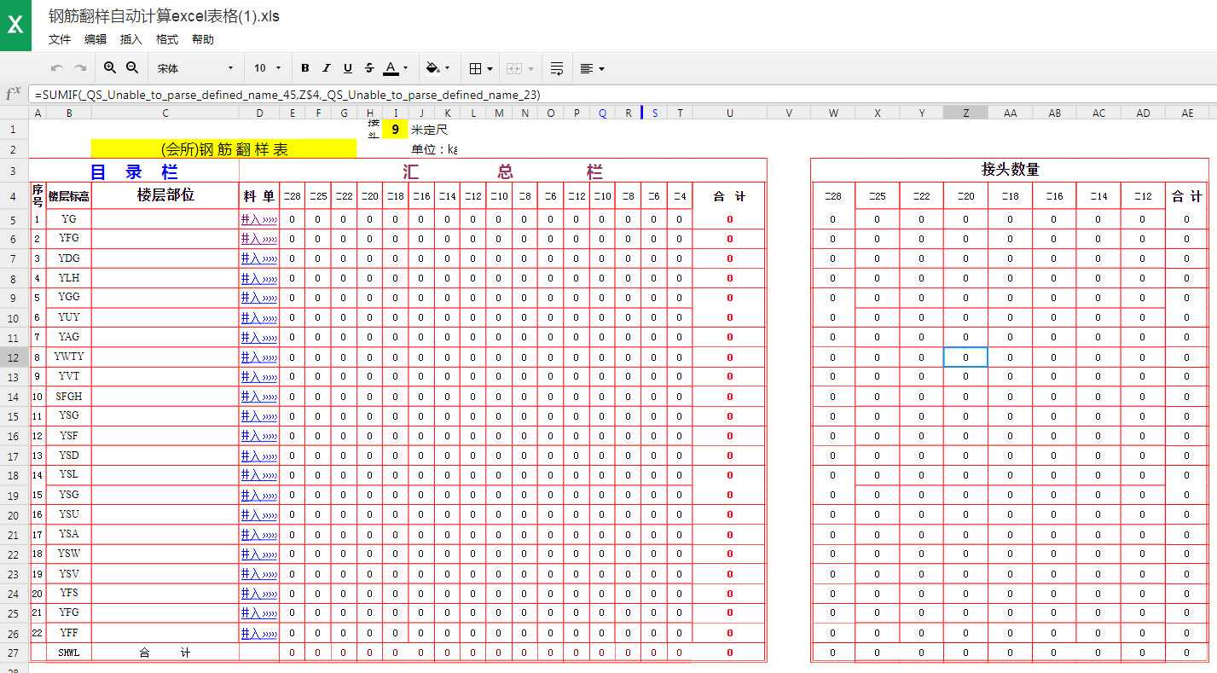Follow the 料单 link in the YG row
The height and width of the screenshot is (673, 1217).
(x=259, y=219)
